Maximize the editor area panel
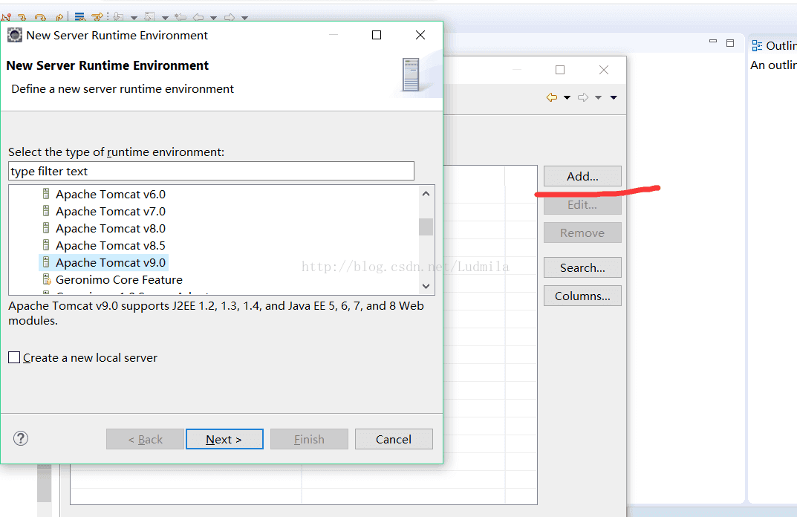 click(730, 42)
